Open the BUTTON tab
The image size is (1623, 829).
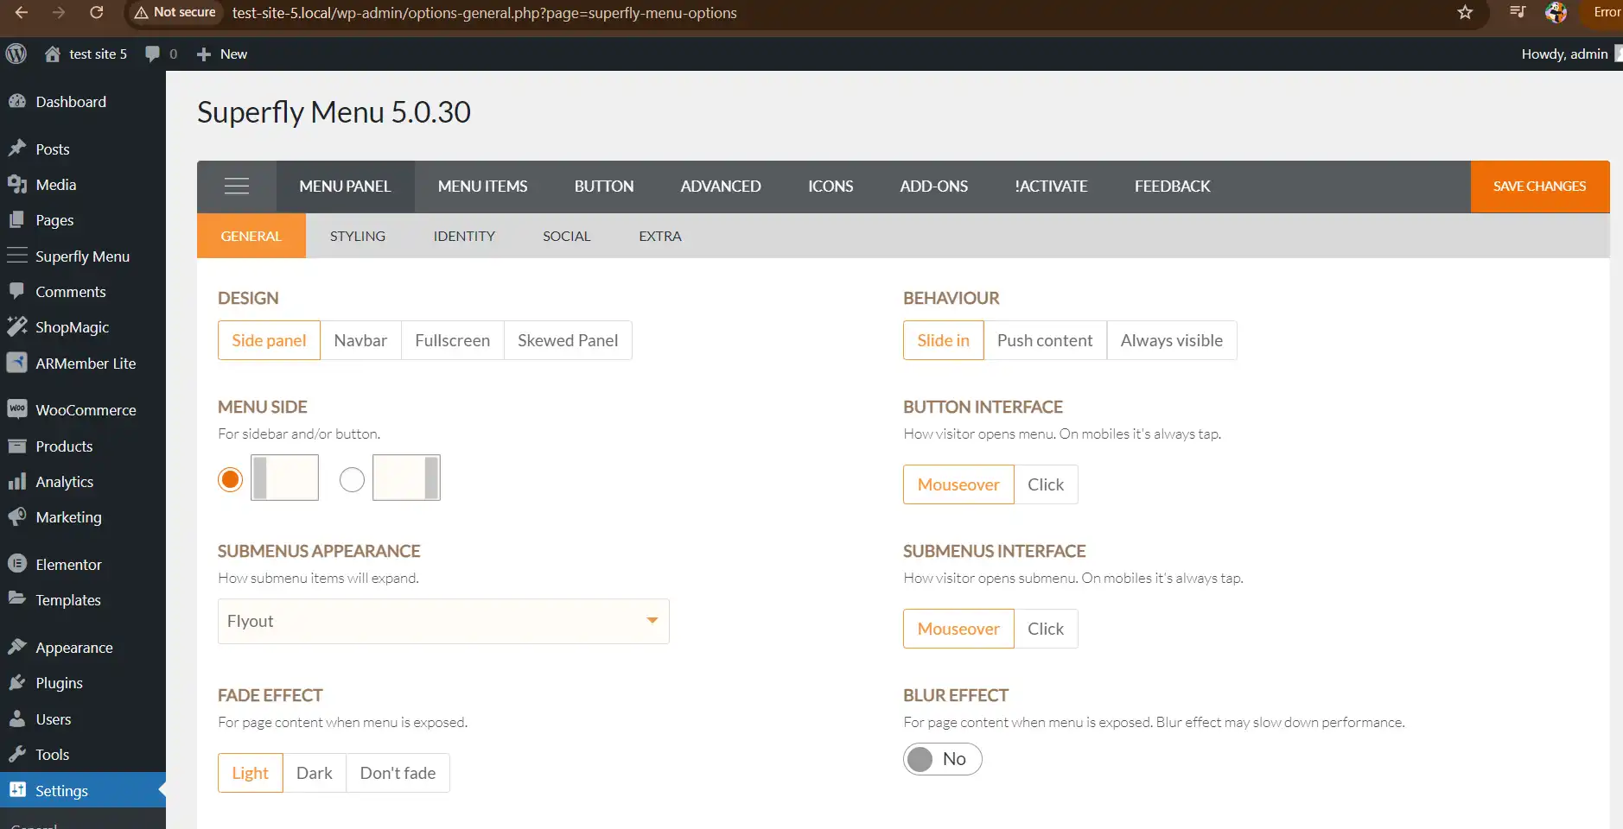pos(604,187)
